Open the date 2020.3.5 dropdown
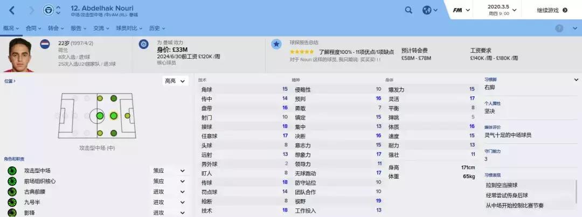This screenshot has height=217, width=582. [x=501, y=10]
